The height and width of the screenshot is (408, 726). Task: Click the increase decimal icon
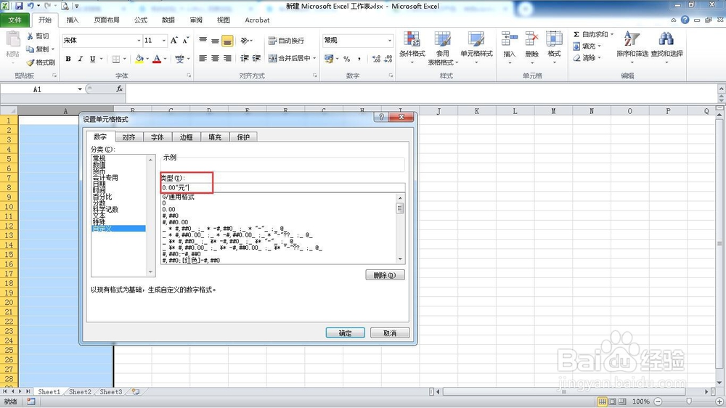point(376,59)
